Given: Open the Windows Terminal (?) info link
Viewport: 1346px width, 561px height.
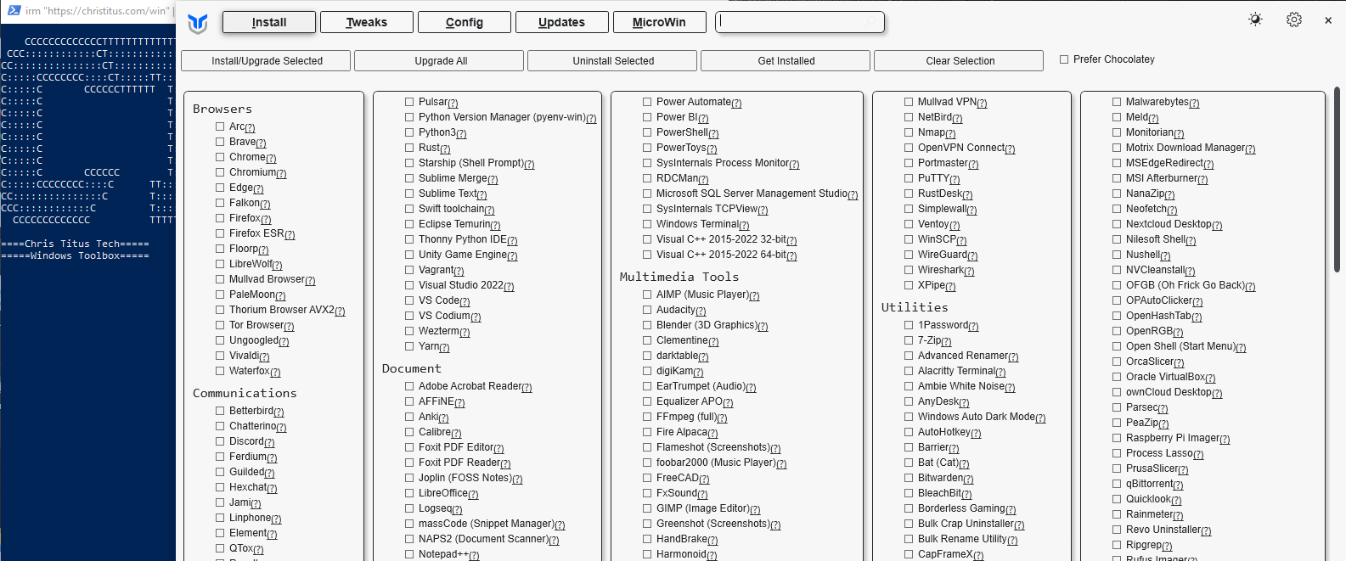Looking at the screenshot, I should pyautogui.click(x=744, y=226).
